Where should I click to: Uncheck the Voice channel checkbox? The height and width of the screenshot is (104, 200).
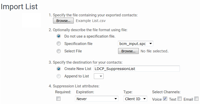(x=165, y=99)
